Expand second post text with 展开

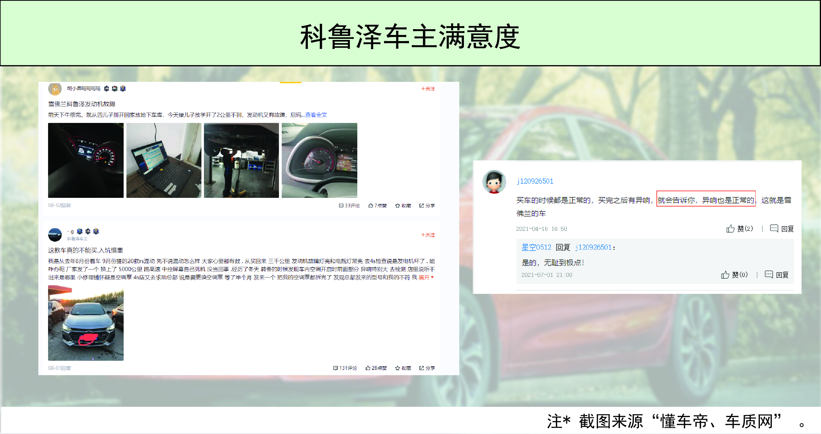(426, 277)
